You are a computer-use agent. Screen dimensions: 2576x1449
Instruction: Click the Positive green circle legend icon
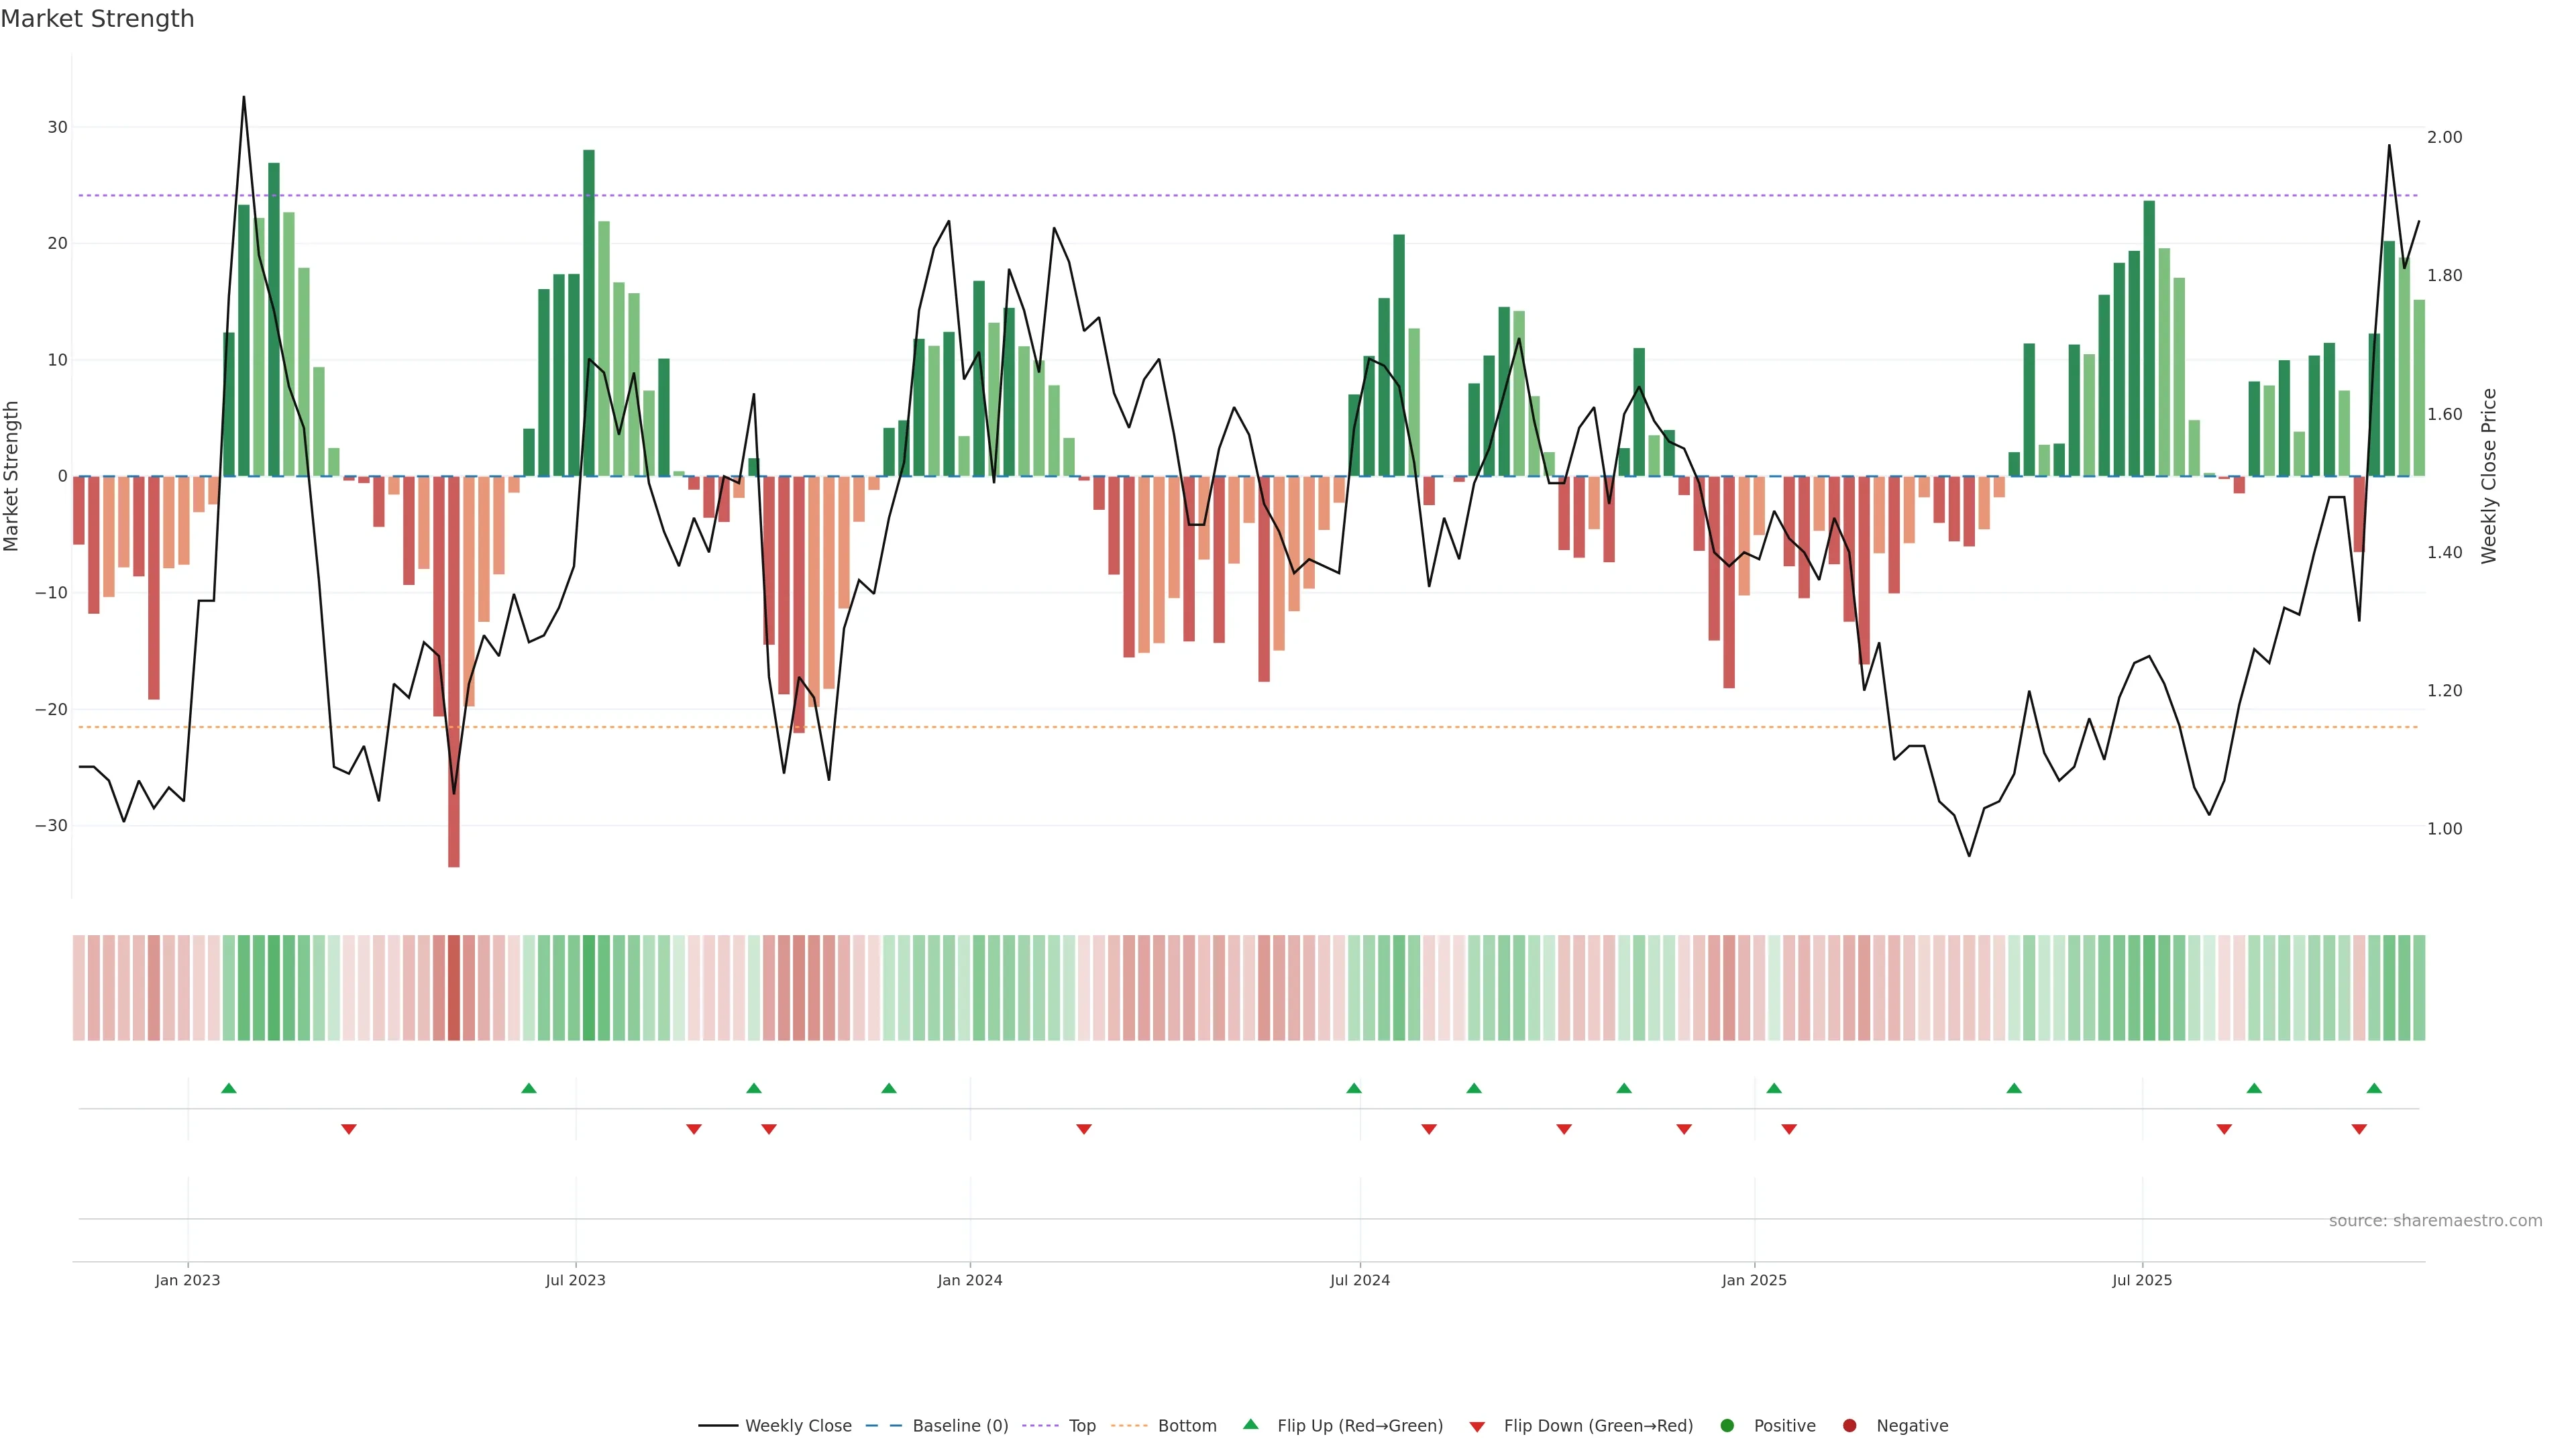point(1727,1426)
